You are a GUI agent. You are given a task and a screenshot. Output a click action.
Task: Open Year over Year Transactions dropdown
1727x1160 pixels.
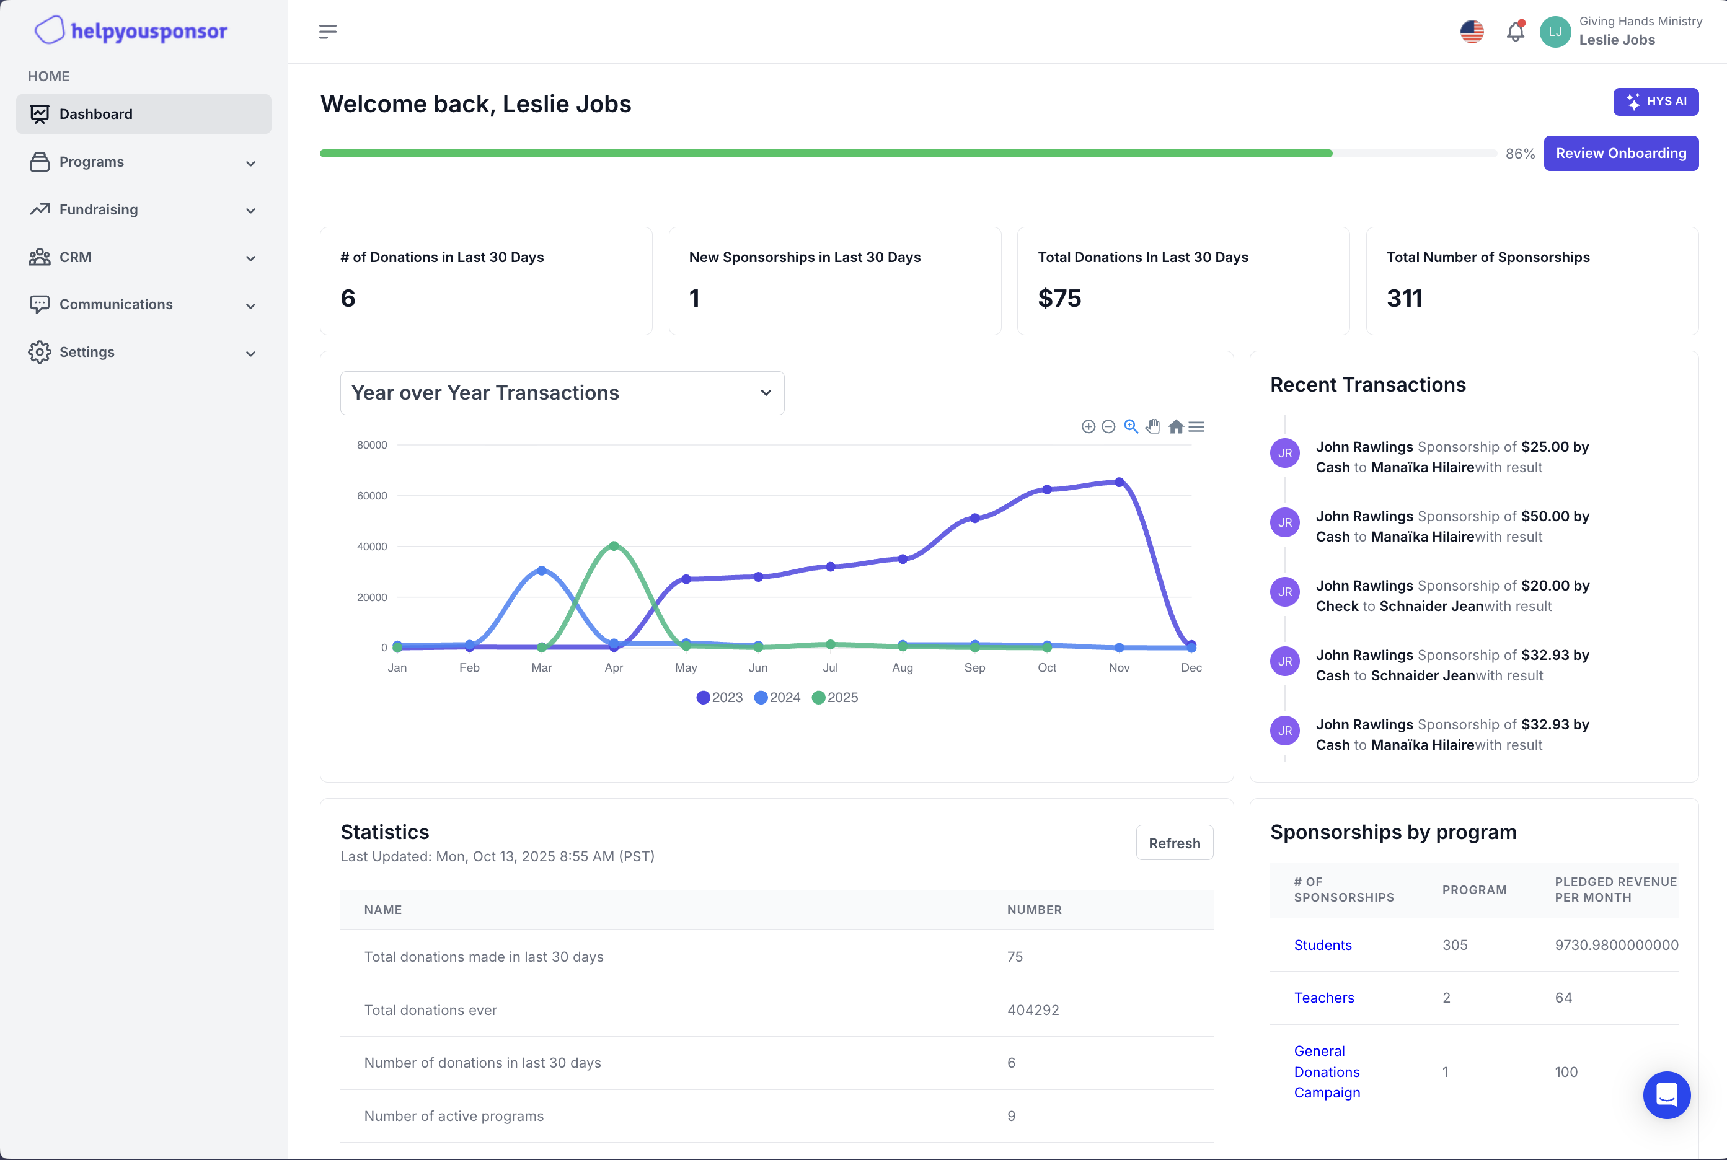[x=562, y=393]
